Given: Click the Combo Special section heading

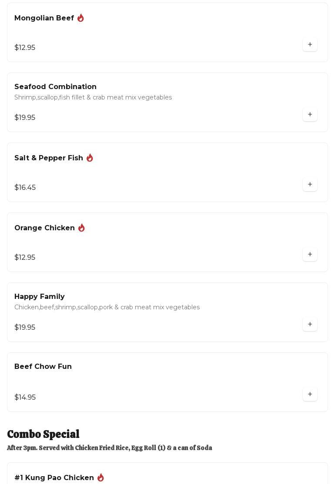Looking at the screenshot, I should (43, 434).
